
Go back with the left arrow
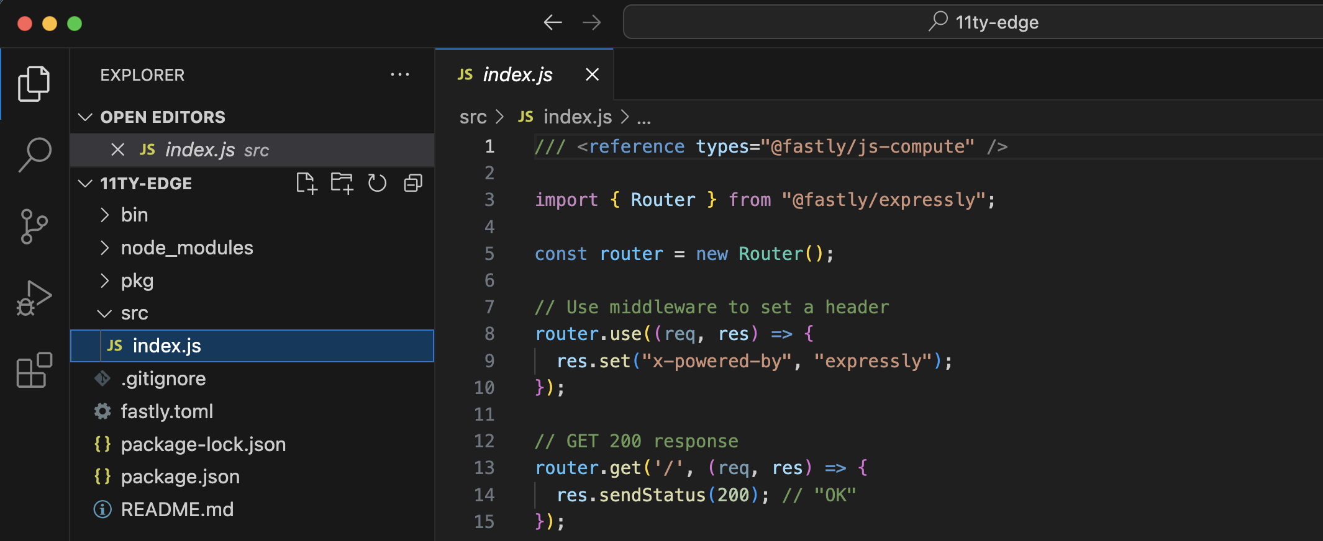coord(553,23)
